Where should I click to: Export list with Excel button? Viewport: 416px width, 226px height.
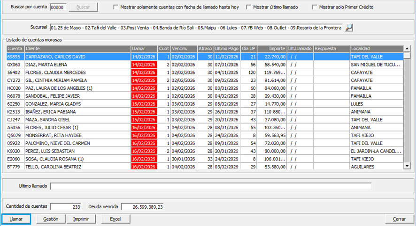pyautogui.click(x=116, y=219)
